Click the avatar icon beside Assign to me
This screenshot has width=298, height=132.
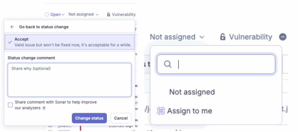click(161, 111)
